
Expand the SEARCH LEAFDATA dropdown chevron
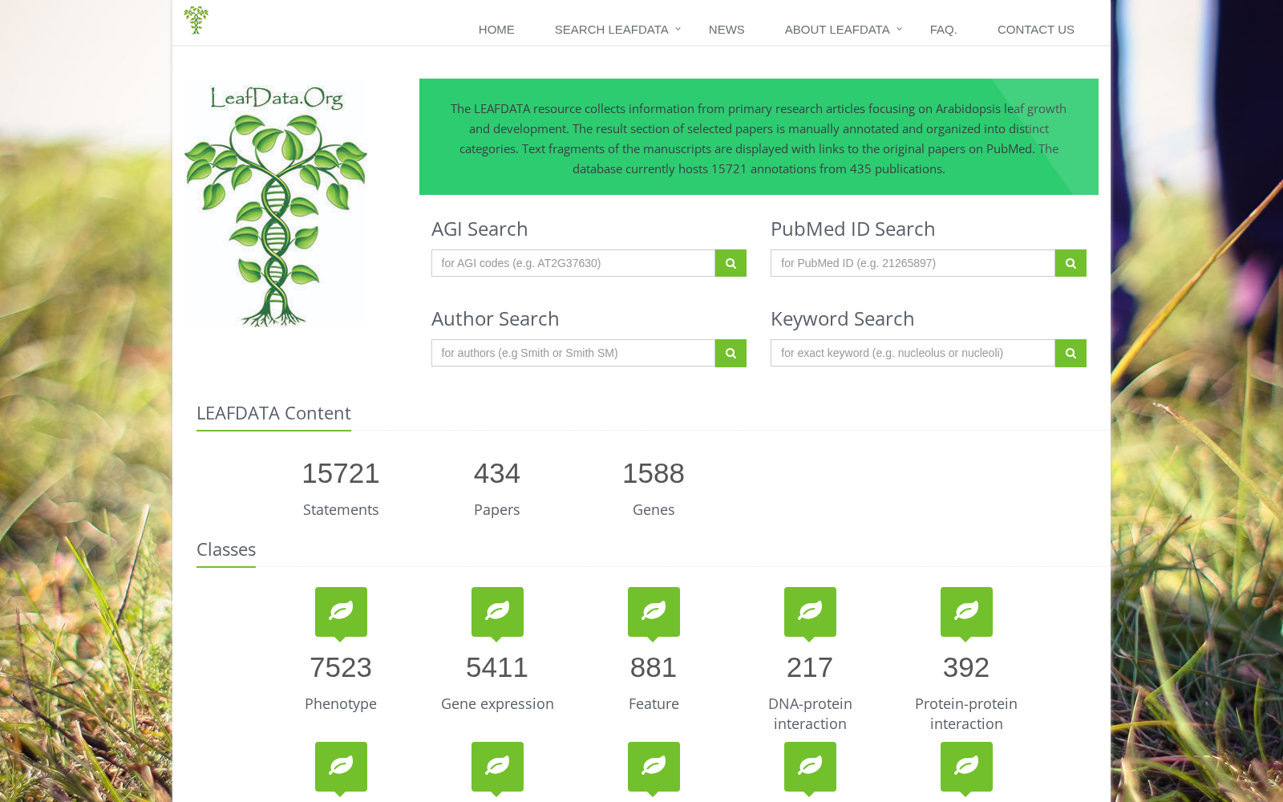coord(678,29)
